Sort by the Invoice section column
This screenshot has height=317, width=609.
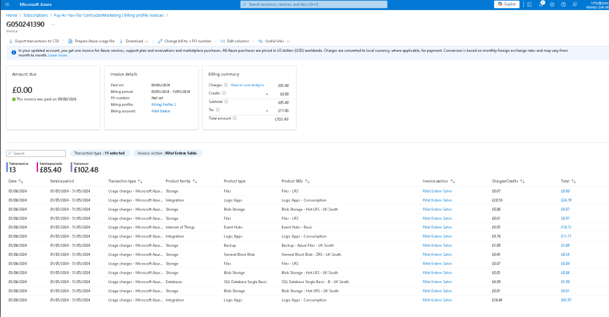coord(439,181)
